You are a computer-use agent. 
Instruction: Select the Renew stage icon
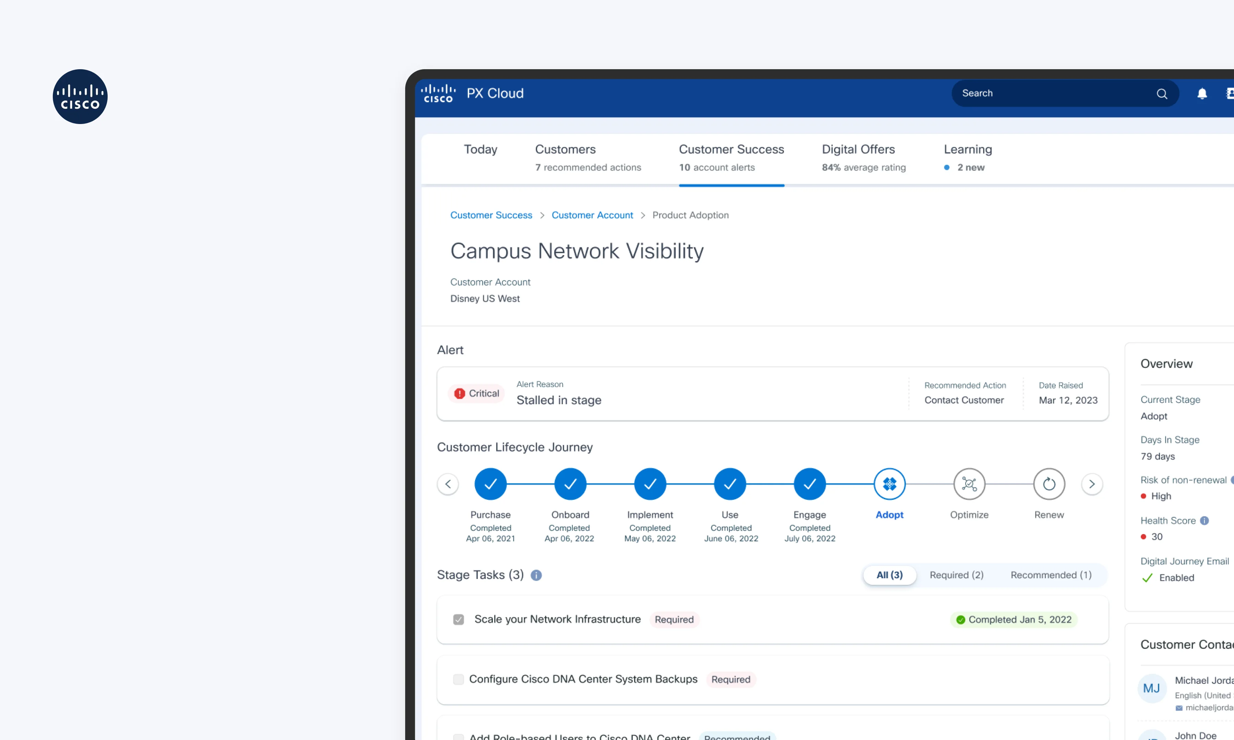click(1049, 484)
